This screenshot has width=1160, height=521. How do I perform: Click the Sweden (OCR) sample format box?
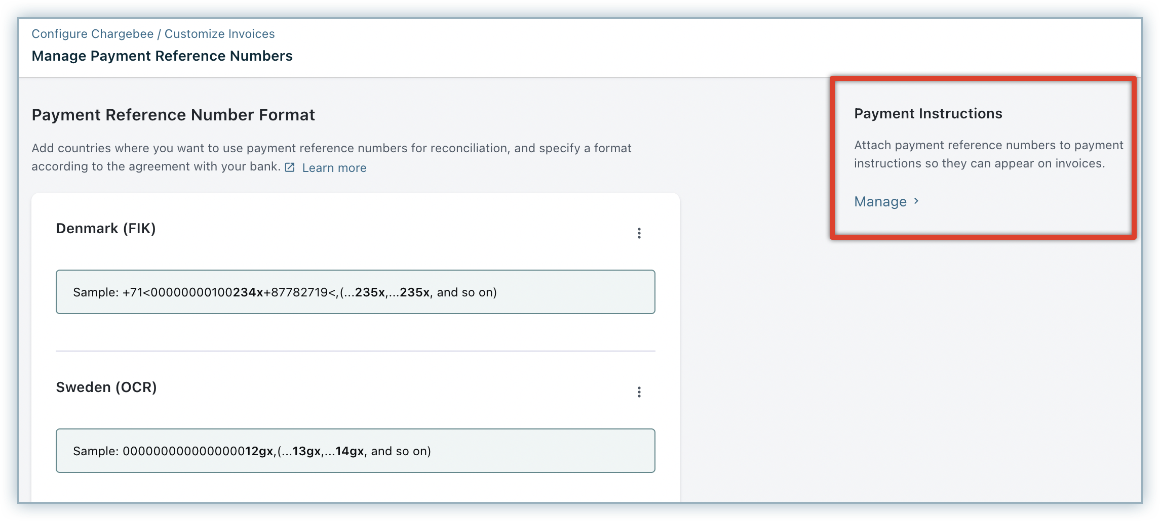[x=355, y=451]
